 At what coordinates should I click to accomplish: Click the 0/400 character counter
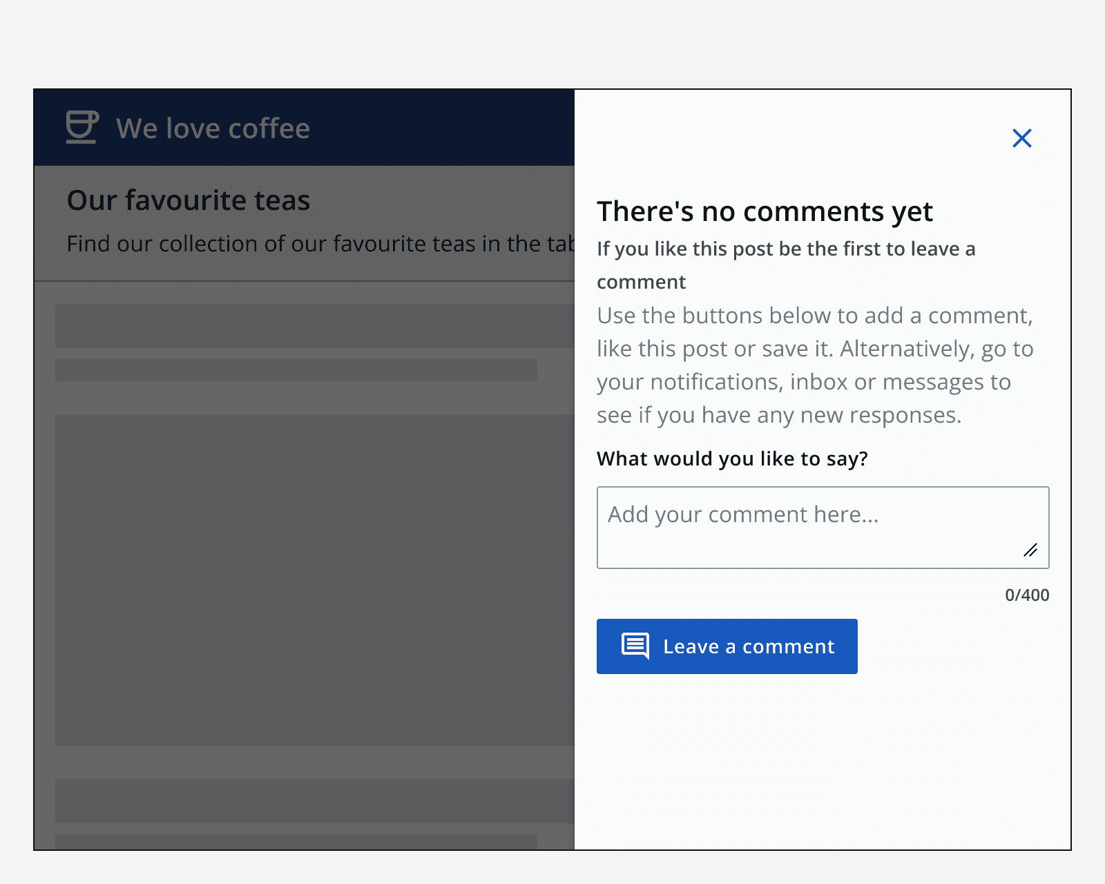1026,595
